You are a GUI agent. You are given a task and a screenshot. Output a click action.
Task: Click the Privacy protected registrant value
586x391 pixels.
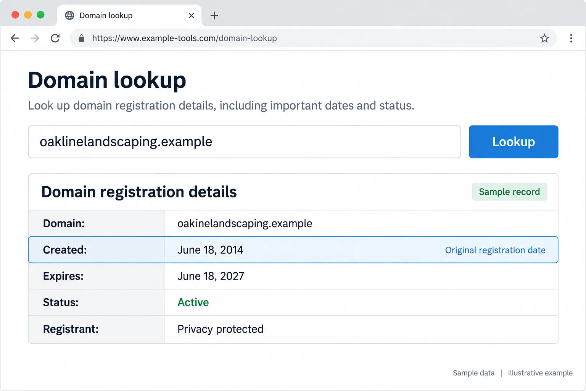221,329
